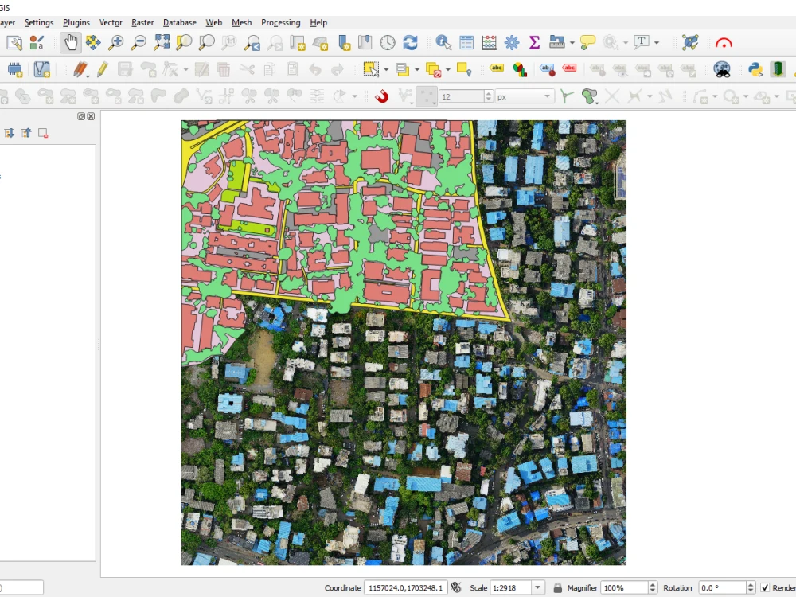Toggle editing with the pencil icon
The width and height of the screenshot is (796, 597).
tap(101, 69)
